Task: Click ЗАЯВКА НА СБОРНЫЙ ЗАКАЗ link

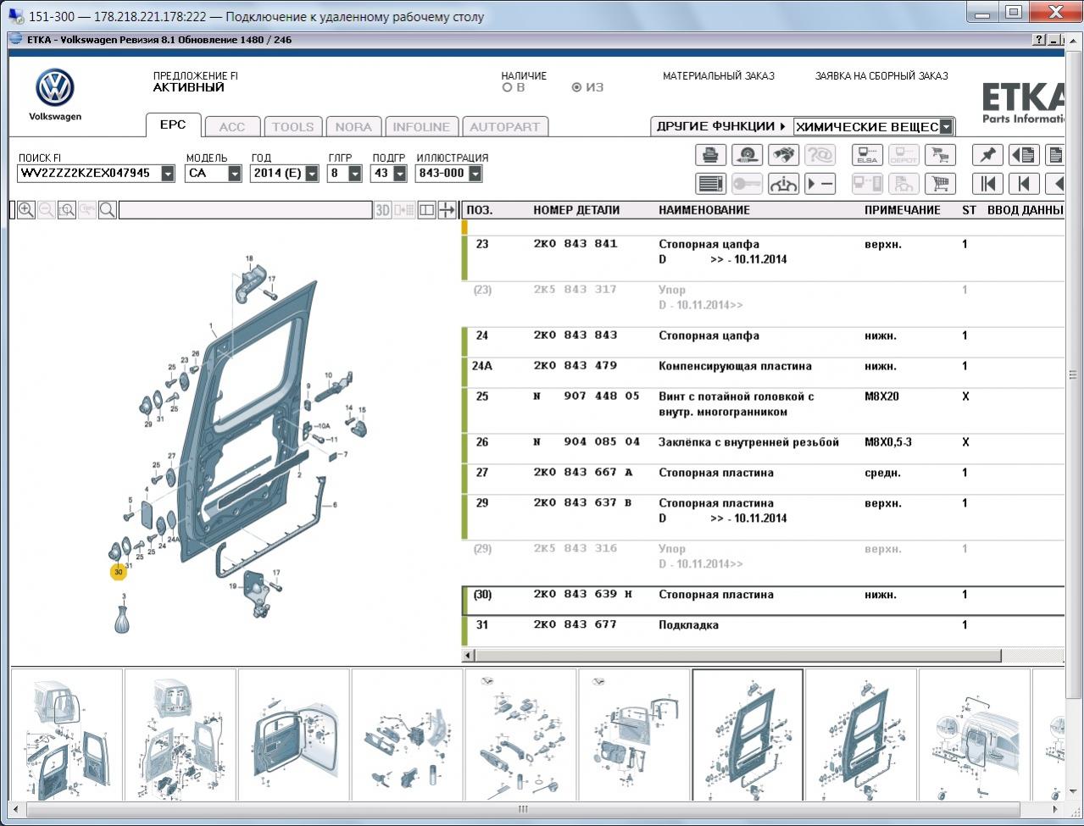Action: (x=881, y=76)
